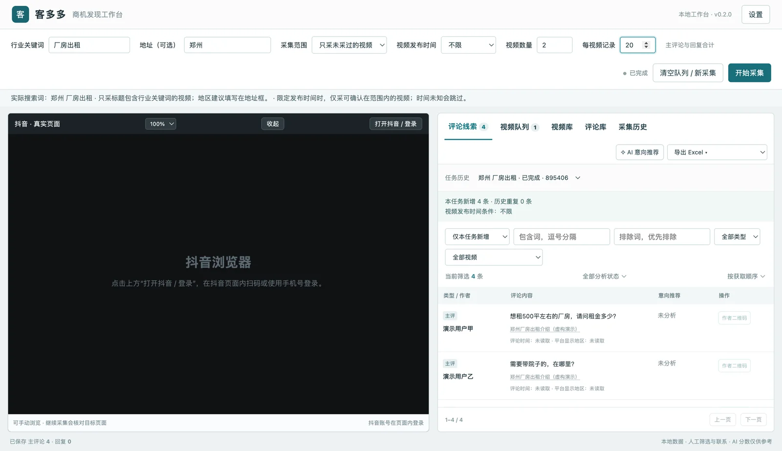Click comment text 想租500平左右的厂房

563,316
